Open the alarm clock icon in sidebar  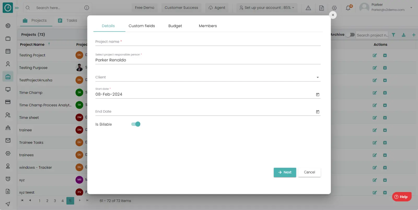point(8,179)
